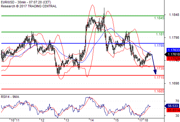
Task: Click the red 55.8314 RSI average tag
Action: (x=173, y=110)
